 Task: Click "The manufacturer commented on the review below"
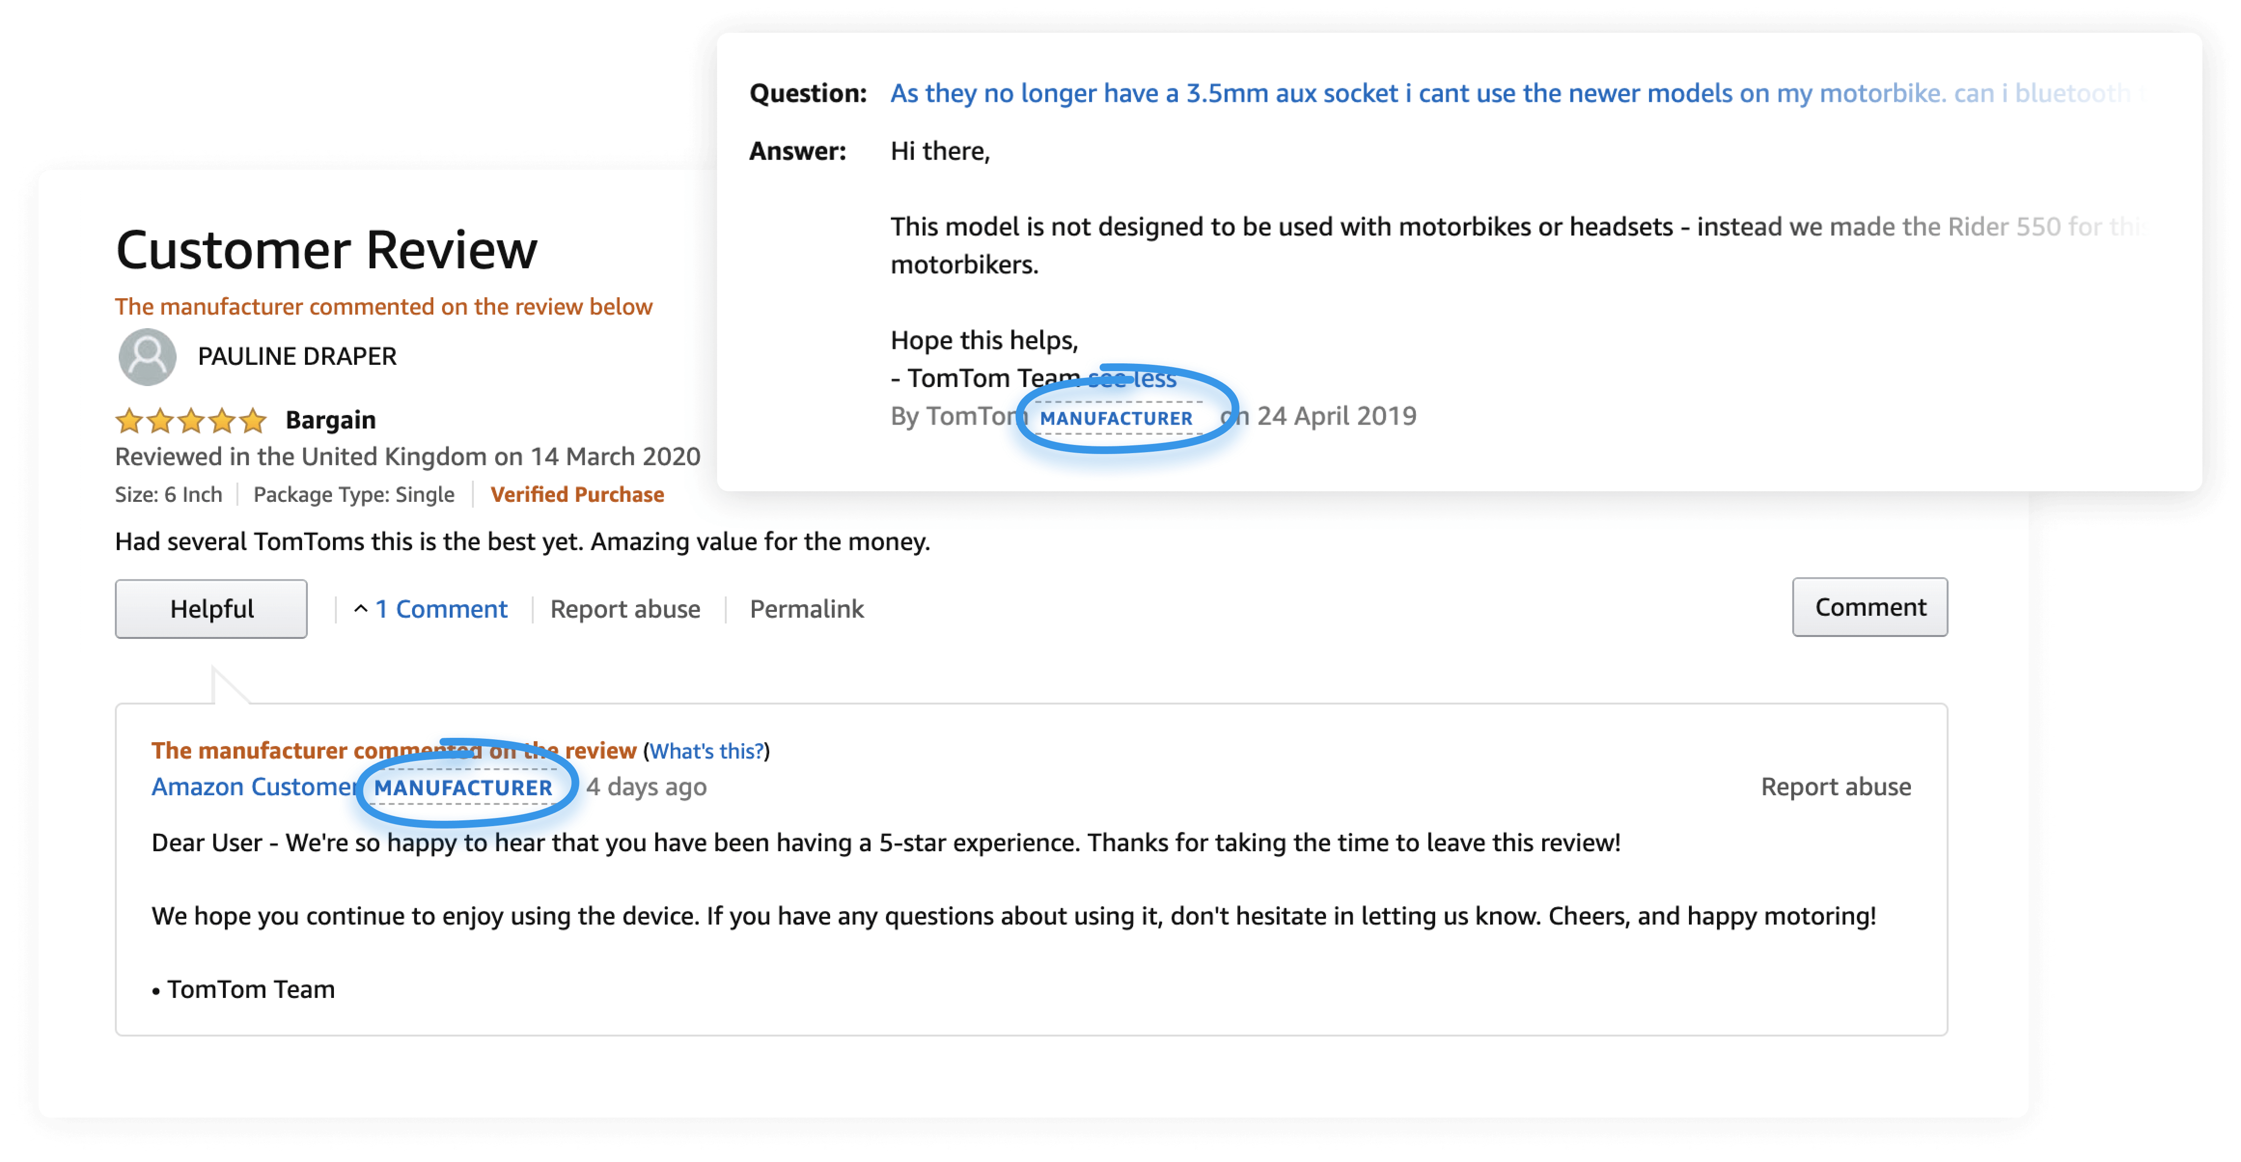(384, 307)
